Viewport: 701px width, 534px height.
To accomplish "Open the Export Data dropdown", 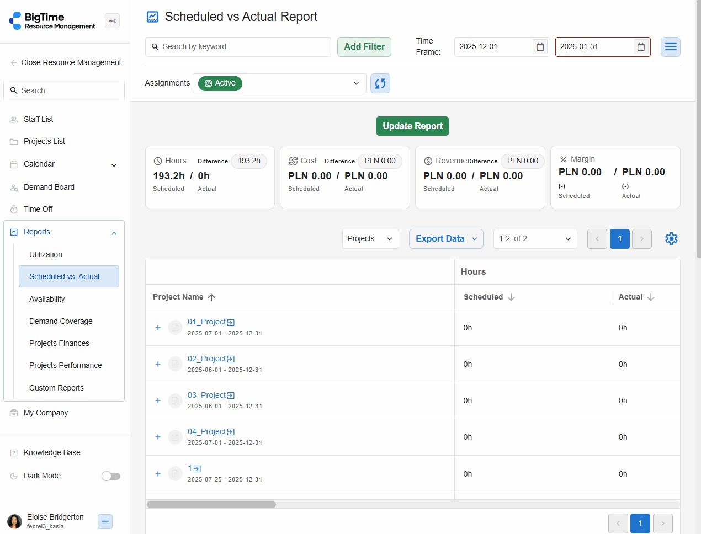I will coord(445,239).
